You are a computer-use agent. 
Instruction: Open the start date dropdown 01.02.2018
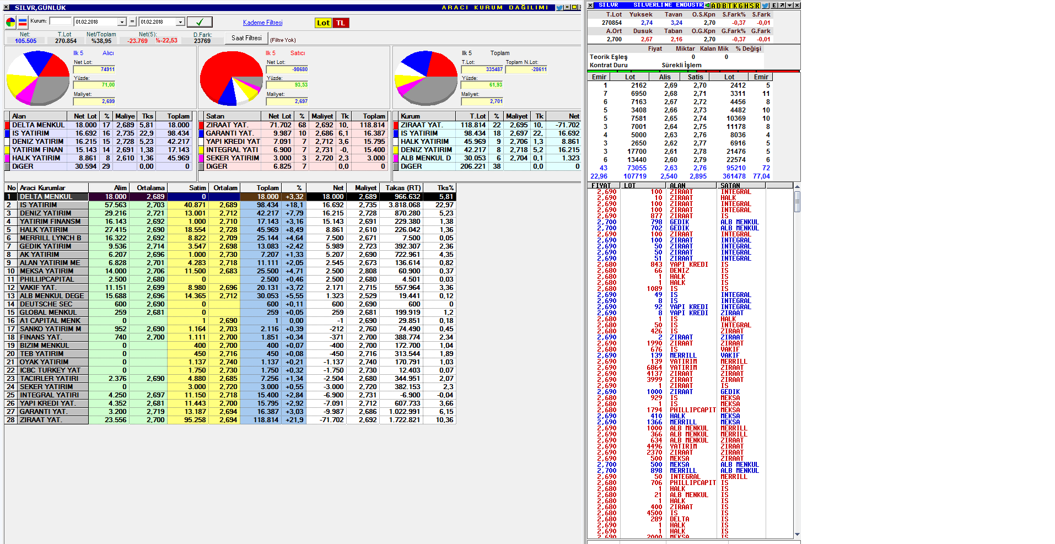122,22
